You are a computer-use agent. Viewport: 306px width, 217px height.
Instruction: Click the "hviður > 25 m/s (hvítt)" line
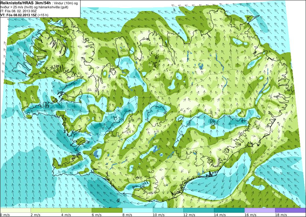pyautogui.click(x=17, y=7)
